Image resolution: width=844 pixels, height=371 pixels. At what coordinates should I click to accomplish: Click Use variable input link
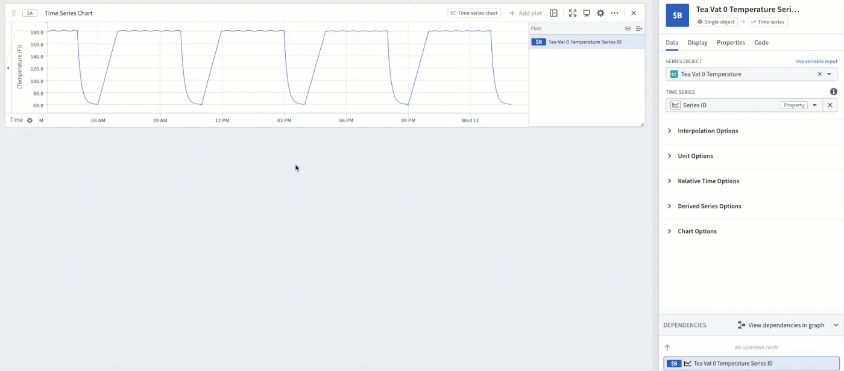pyautogui.click(x=816, y=61)
